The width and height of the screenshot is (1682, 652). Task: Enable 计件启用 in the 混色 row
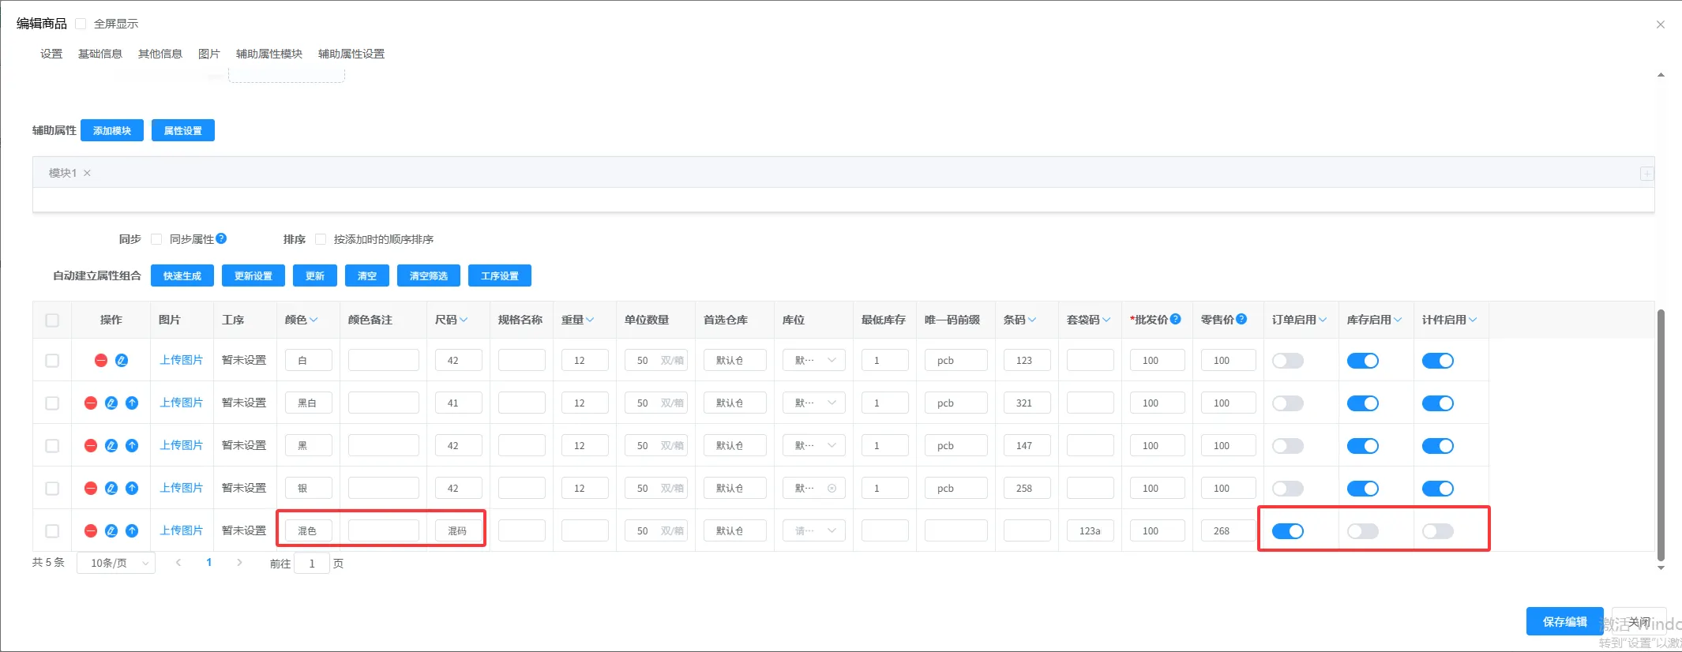[x=1438, y=531]
